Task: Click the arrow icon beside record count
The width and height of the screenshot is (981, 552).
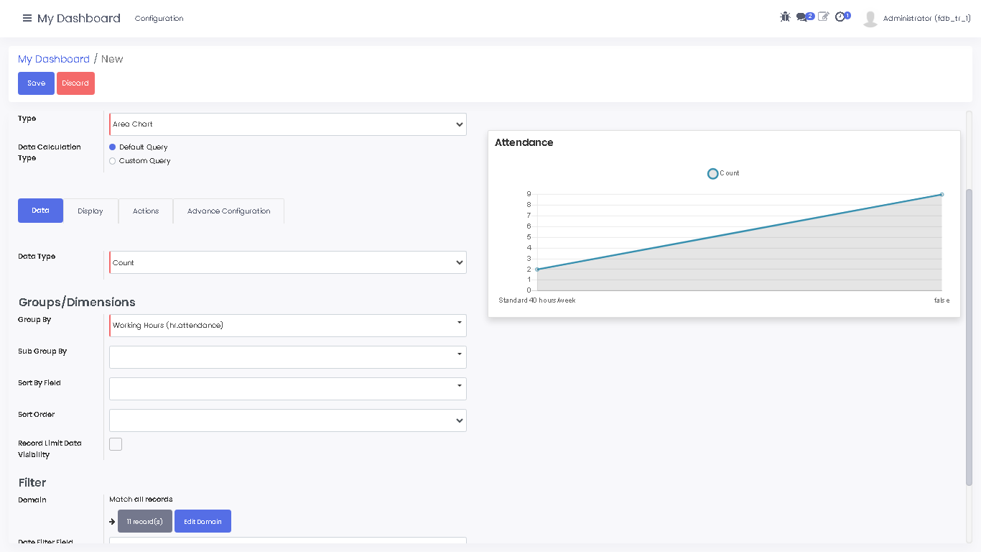Action: click(112, 522)
